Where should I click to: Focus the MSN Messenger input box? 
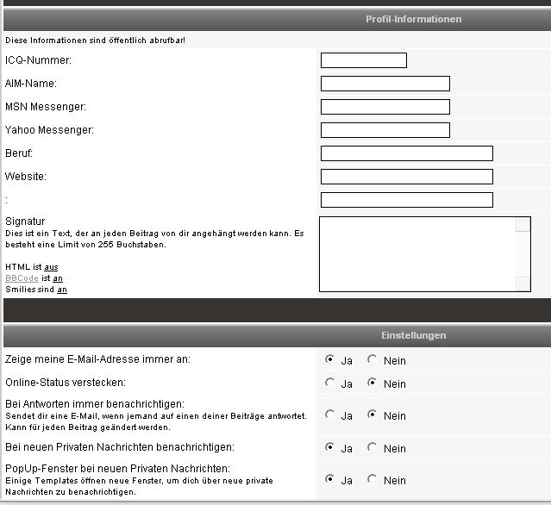tap(385, 107)
